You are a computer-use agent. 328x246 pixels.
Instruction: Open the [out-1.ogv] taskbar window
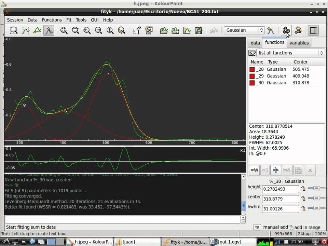pos(233,242)
